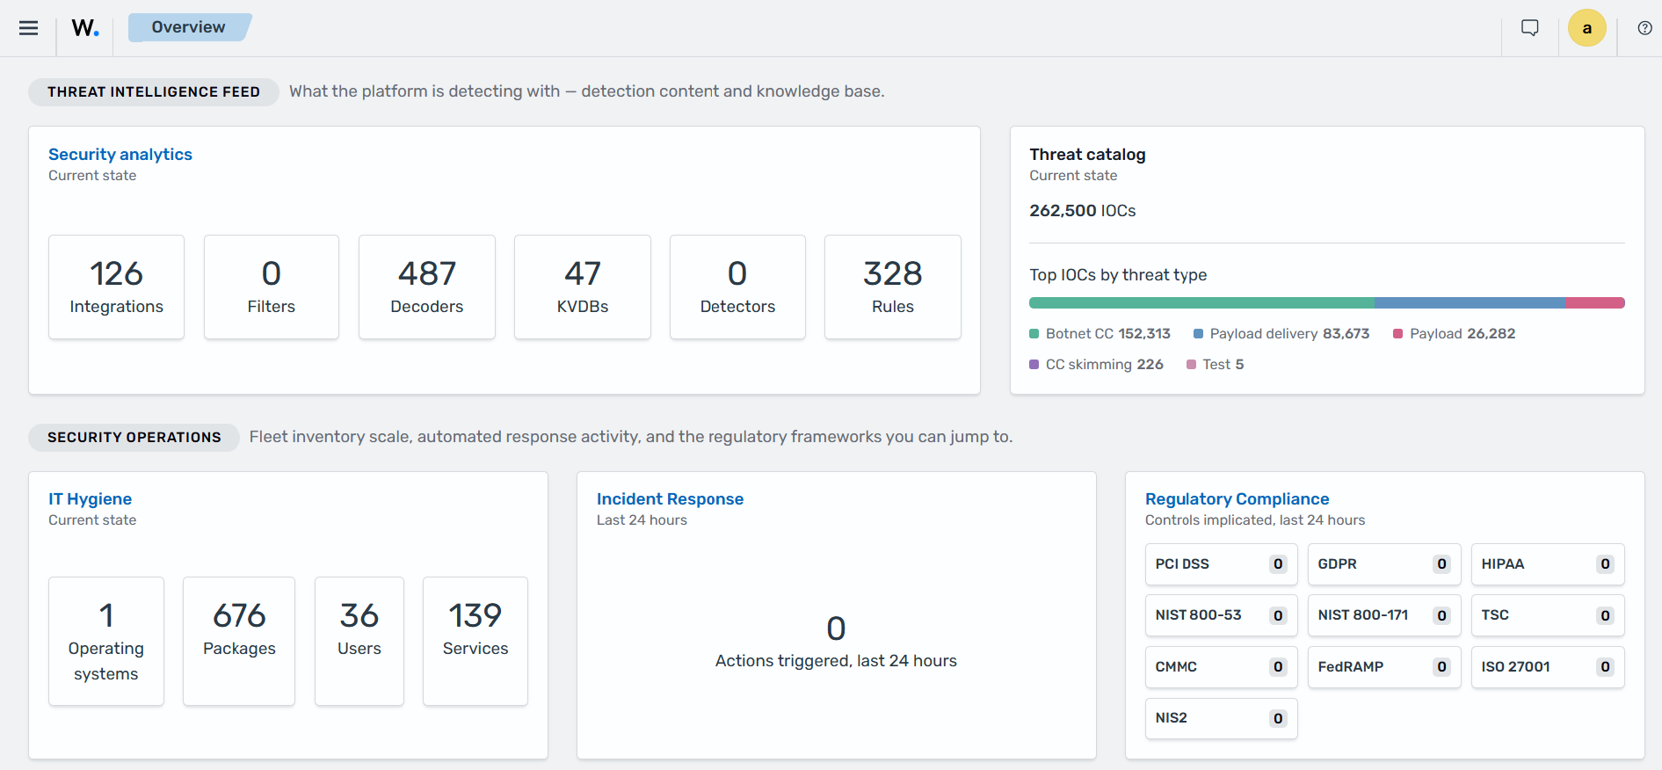Open the Security analytics link
The height and width of the screenshot is (770, 1662).
120,155
